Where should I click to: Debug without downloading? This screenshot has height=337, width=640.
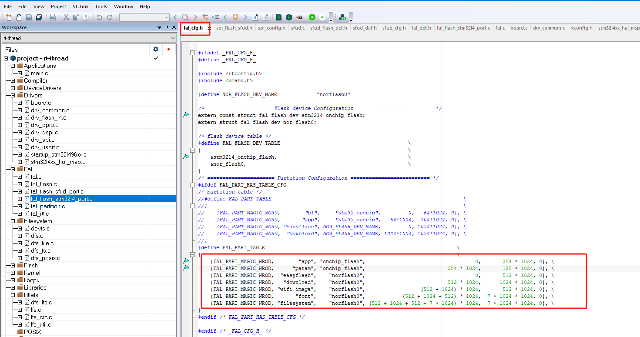pyautogui.click(x=322, y=17)
